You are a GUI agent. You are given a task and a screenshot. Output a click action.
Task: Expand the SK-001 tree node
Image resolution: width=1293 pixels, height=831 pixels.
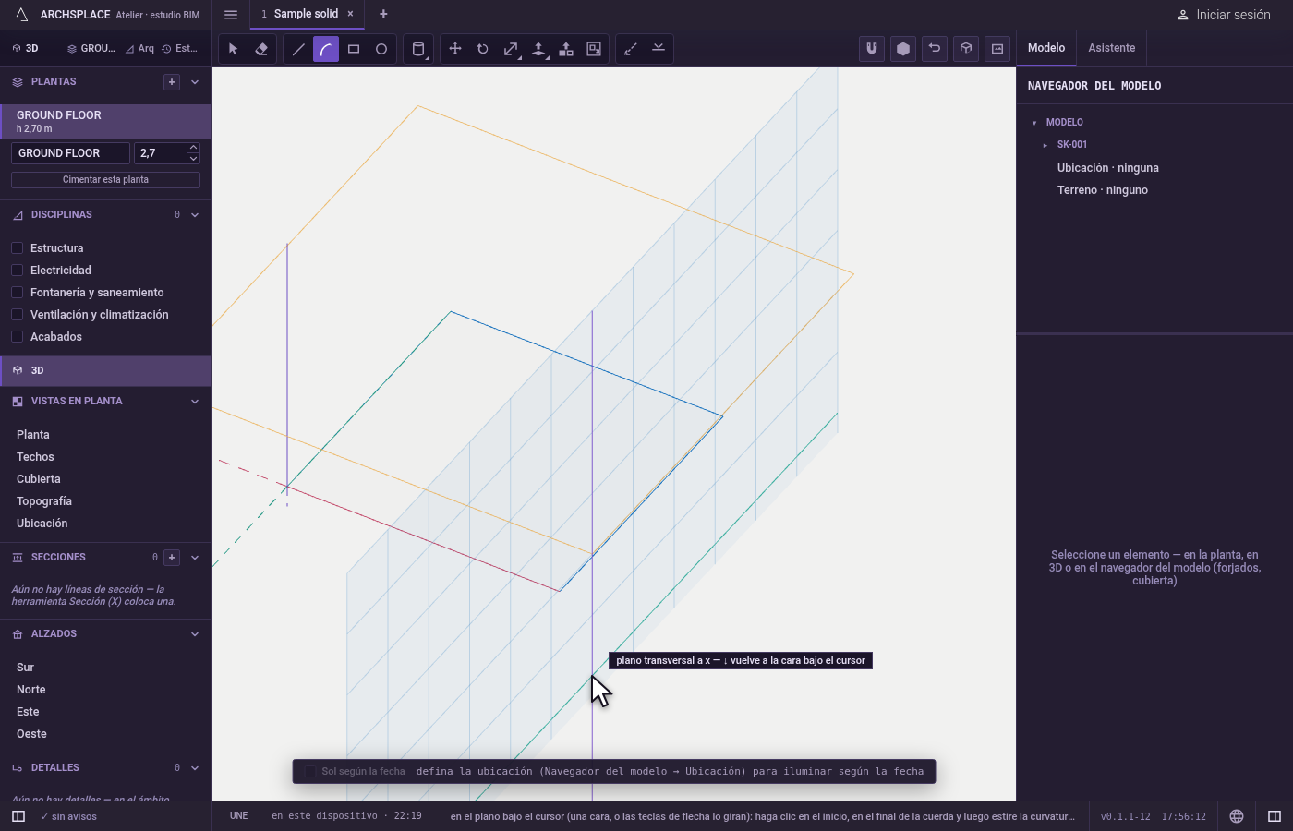click(1045, 145)
